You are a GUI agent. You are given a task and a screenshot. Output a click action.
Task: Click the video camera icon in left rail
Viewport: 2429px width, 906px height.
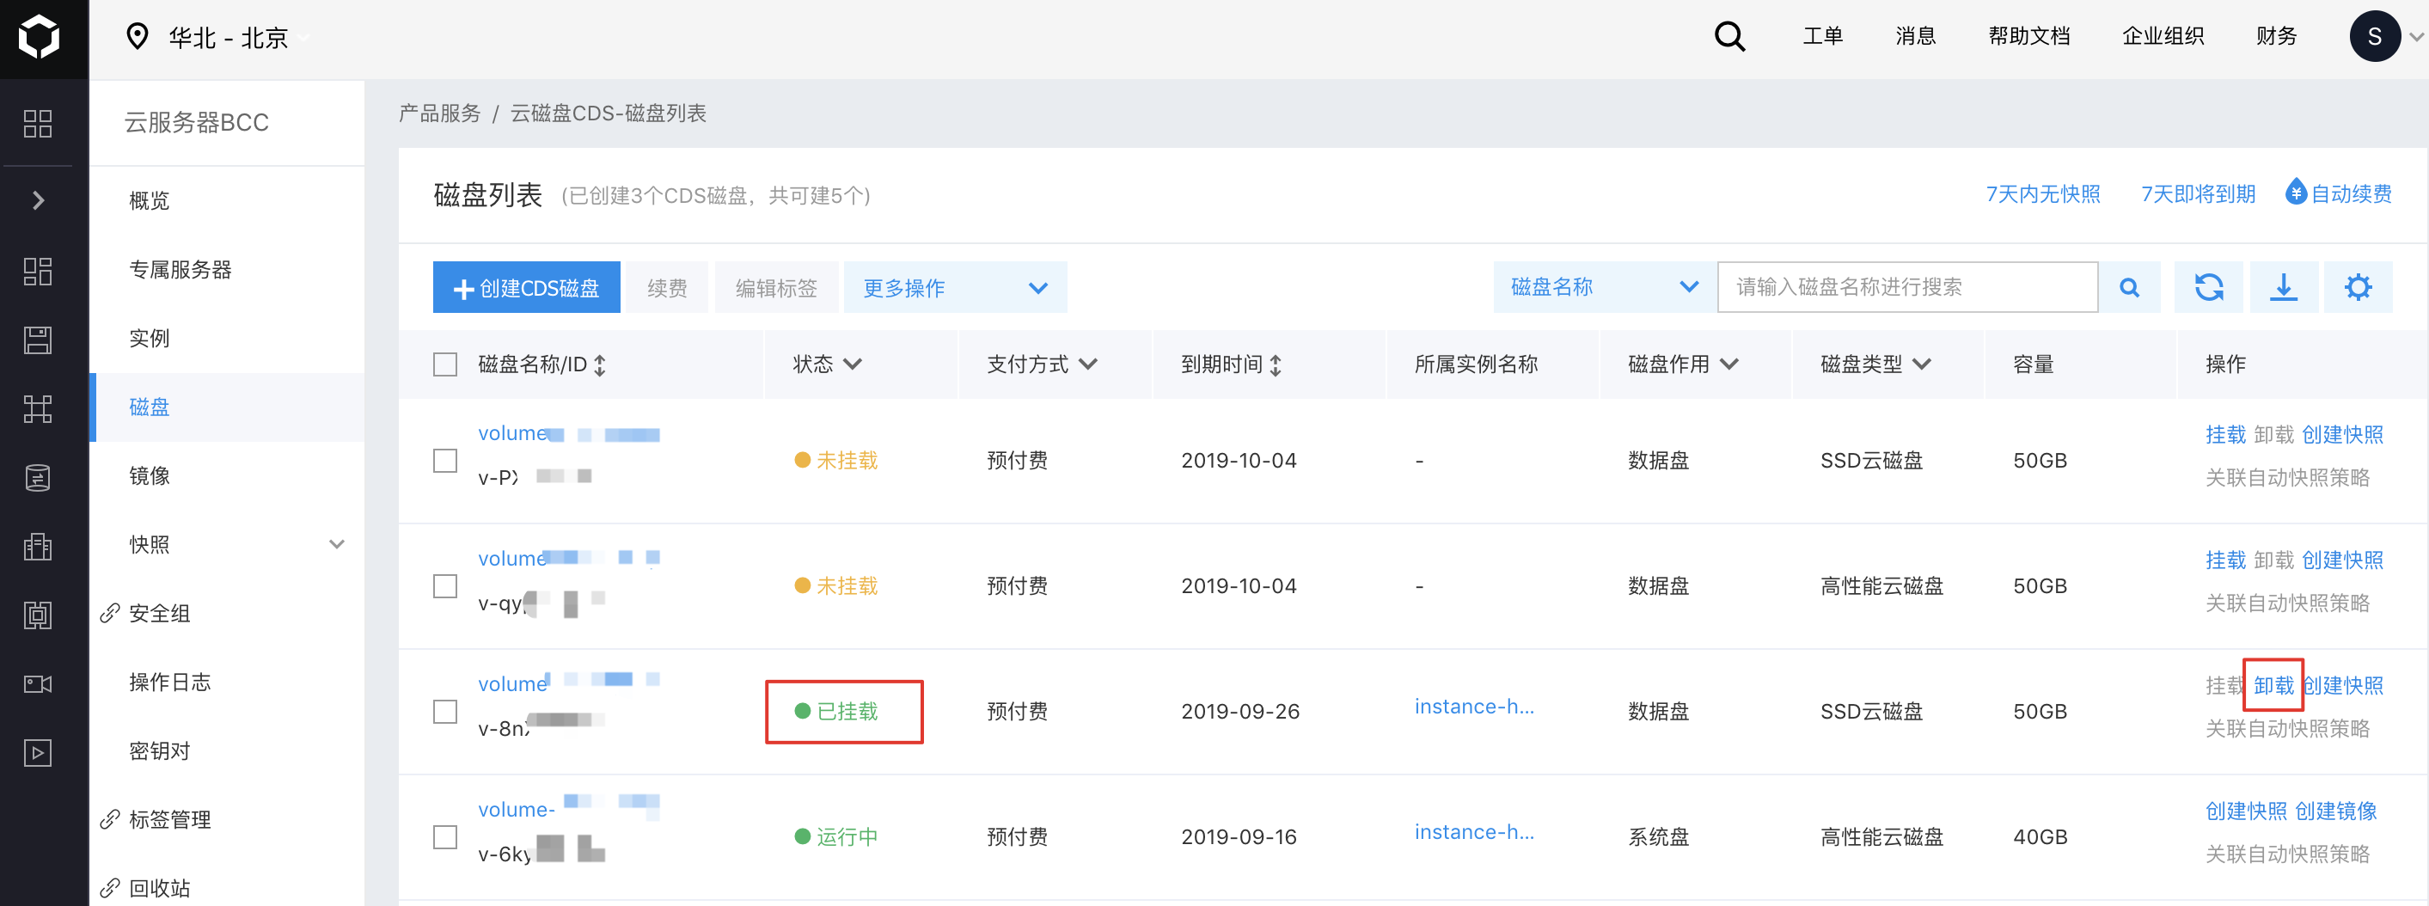38,684
